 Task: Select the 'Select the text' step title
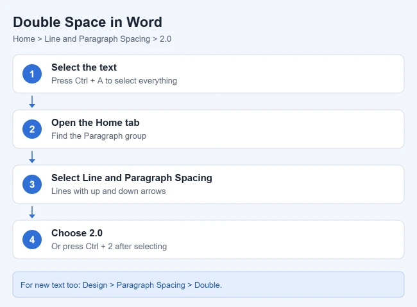[x=84, y=67]
